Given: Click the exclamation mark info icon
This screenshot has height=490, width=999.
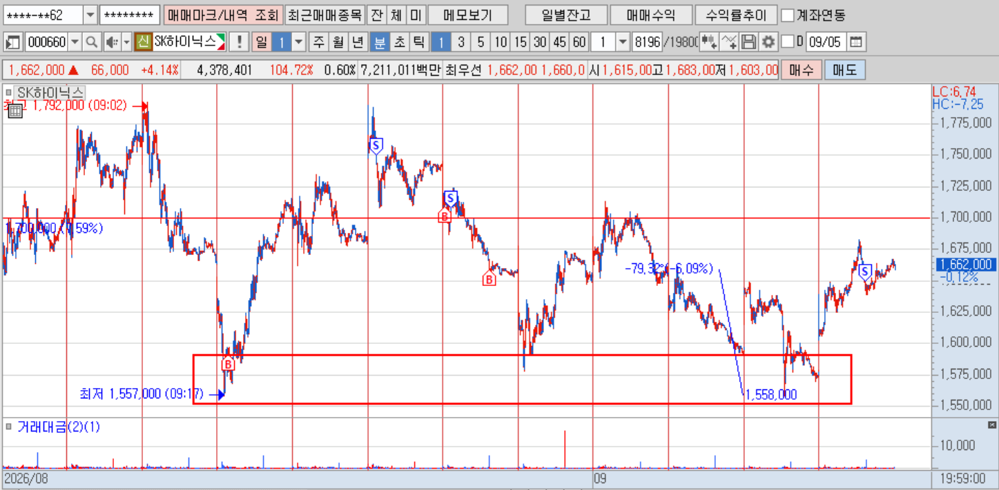Looking at the screenshot, I should point(239,42).
